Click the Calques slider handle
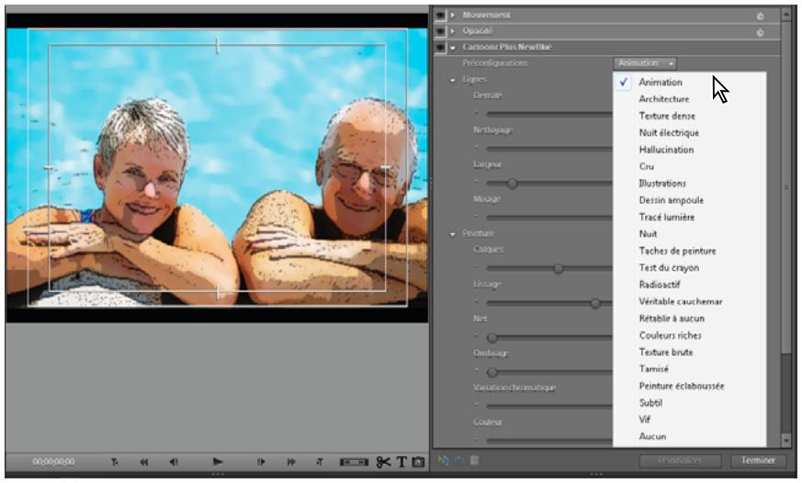This screenshot has width=802, height=483. point(558,268)
